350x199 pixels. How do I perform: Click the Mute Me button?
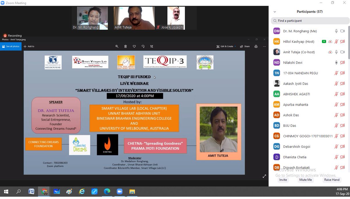coord(305,180)
